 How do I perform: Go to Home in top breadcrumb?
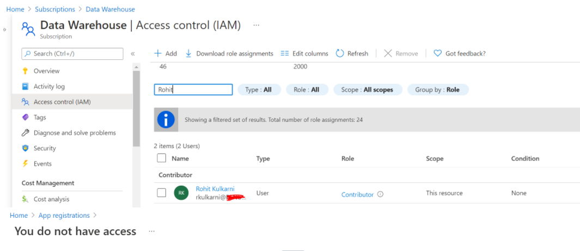[15, 9]
